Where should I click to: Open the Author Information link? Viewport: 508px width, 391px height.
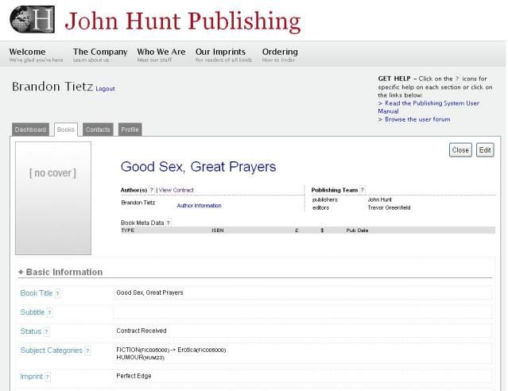point(199,205)
